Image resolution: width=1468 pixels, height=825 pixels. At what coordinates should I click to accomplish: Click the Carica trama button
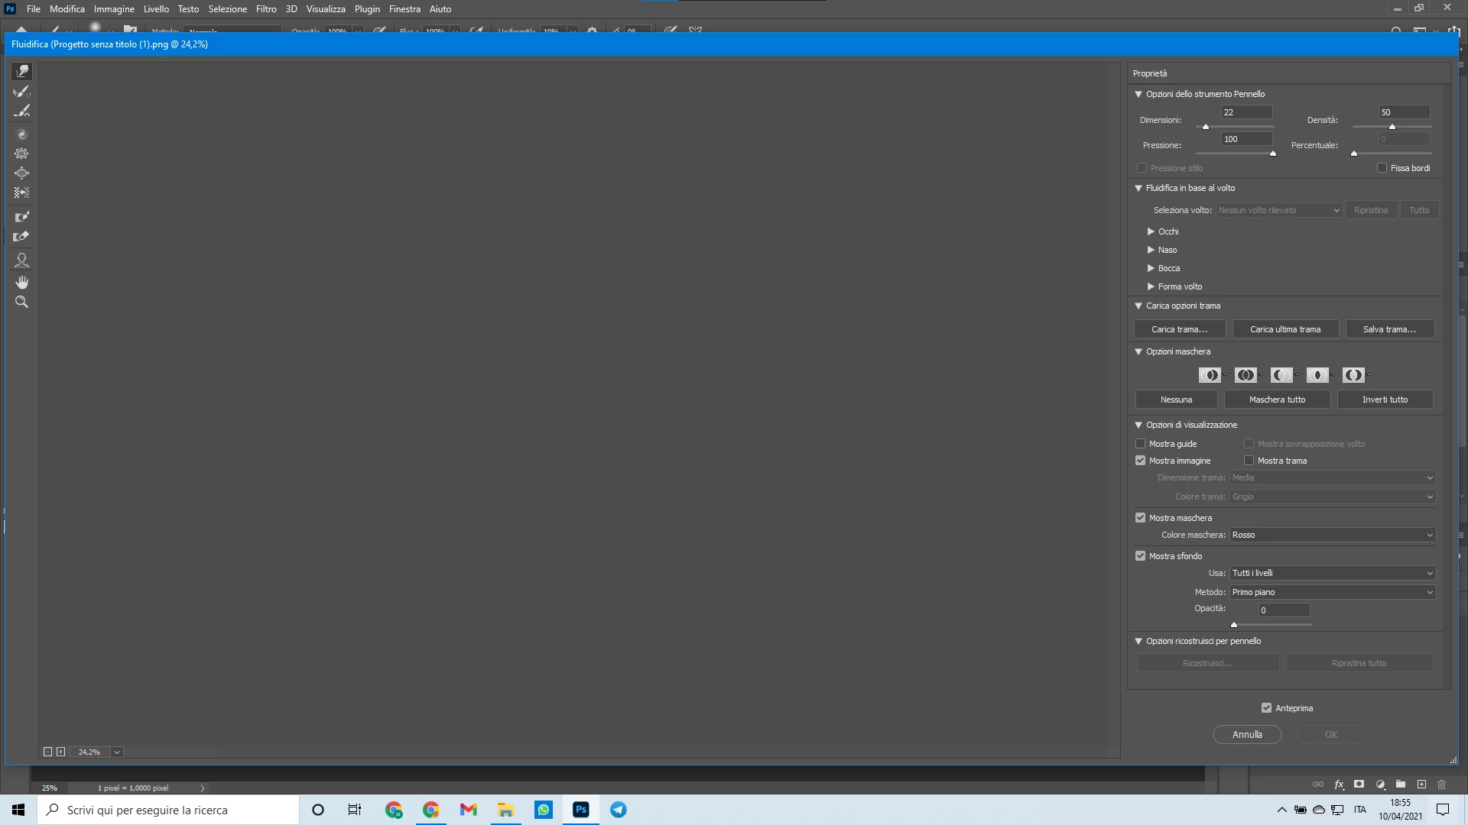tap(1179, 329)
